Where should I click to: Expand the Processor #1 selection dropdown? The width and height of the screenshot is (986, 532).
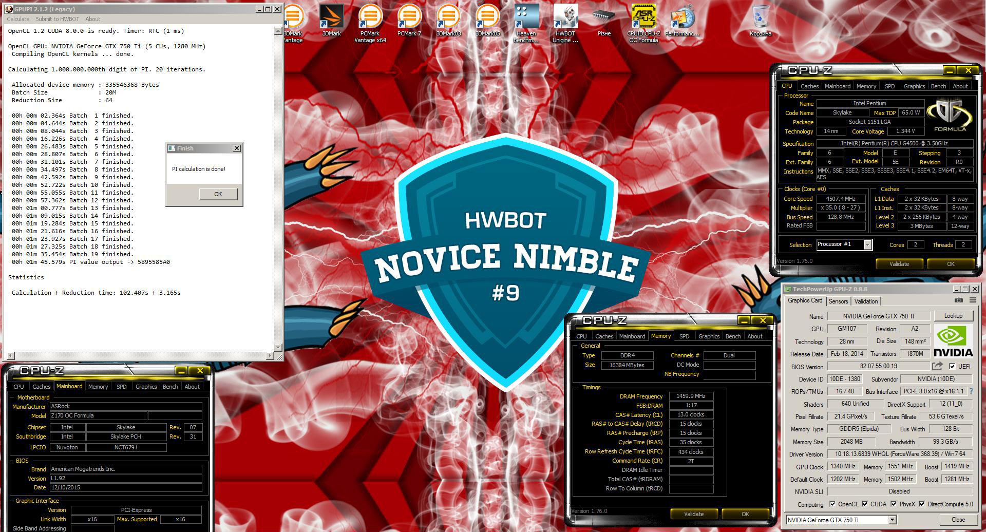tap(867, 245)
